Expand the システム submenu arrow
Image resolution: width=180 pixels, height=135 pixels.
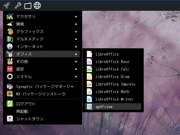point(76,76)
